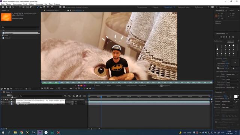Toggle the 'Рендеринг' checkbox below viewer
Viewport: 240px width, 135px height.
coord(161,85)
